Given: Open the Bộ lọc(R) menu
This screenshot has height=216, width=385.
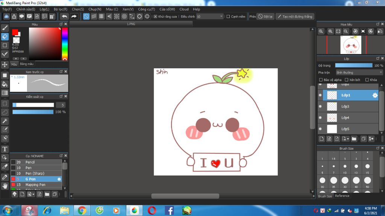Looking at the screenshot, I should point(61,9).
